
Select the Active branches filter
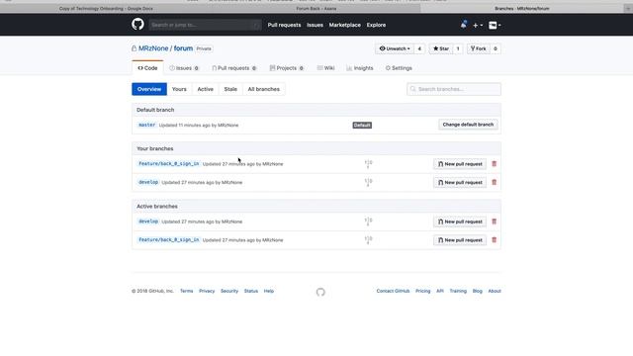point(205,89)
